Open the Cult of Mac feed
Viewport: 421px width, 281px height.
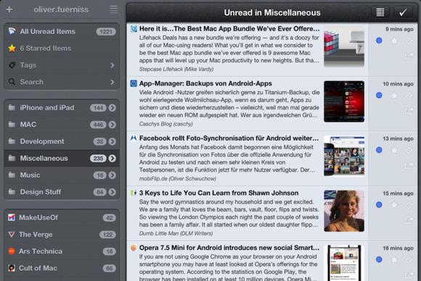[x=62, y=268]
